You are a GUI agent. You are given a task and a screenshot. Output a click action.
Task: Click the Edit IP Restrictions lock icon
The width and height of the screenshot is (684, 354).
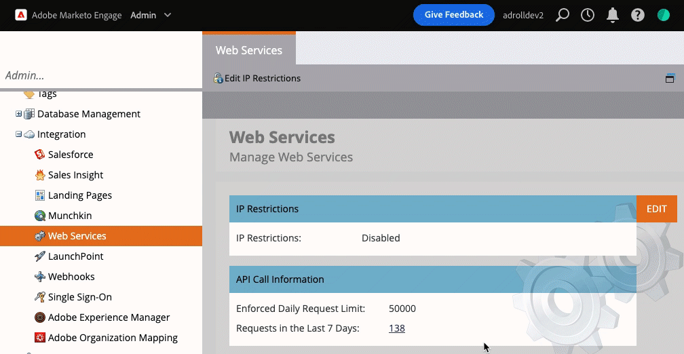[x=218, y=78]
